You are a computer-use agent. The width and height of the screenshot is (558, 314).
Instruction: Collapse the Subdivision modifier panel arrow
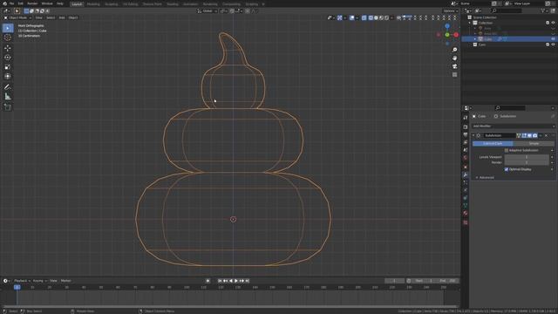tap(473, 136)
